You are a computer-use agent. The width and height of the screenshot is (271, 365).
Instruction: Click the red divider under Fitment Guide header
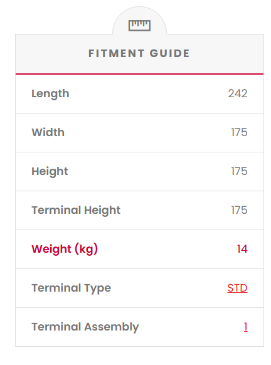click(139, 74)
